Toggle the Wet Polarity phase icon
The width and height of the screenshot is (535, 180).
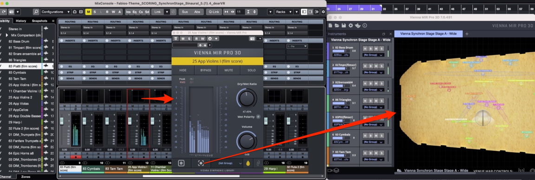coord(258,117)
